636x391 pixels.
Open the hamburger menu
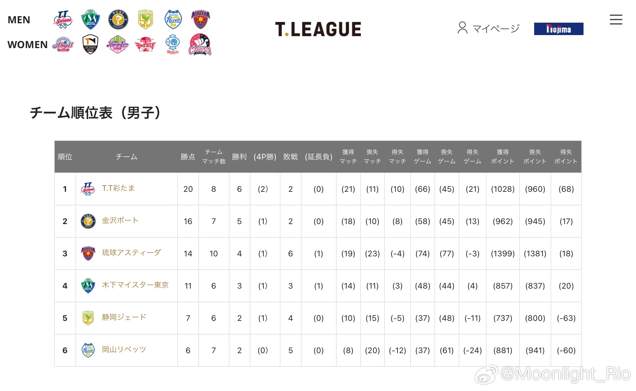[x=616, y=20]
